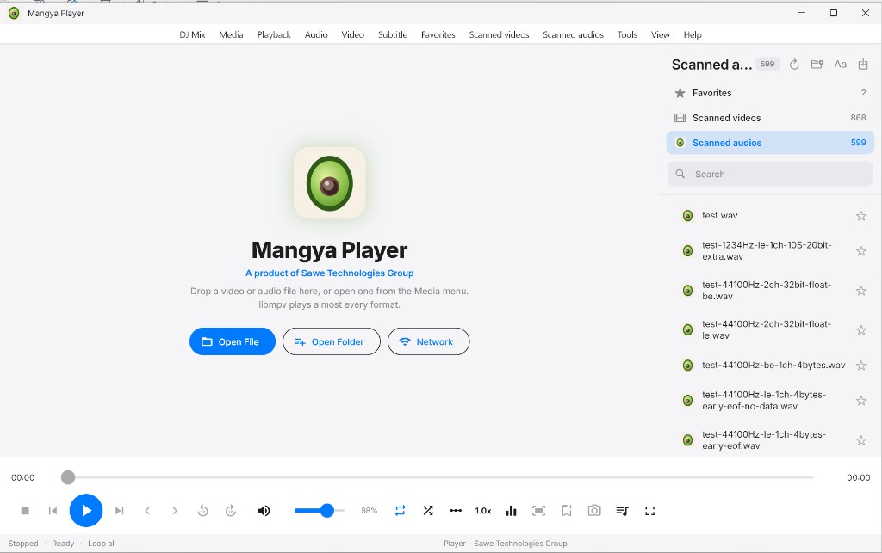Image resolution: width=882 pixels, height=553 pixels.
Task: Star test-44100Hz-be-1ch-4bytes.wav
Action: pyautogui.click(x=861, y=366)
